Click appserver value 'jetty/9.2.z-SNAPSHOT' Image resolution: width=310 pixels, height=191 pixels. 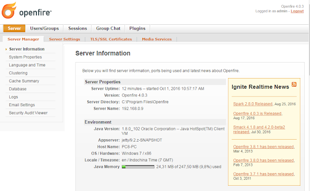click(142, 140)
